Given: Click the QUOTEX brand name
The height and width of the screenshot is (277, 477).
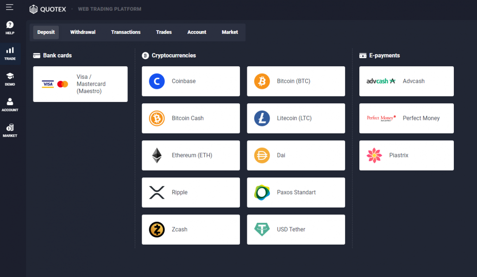Looking at the screenshot, I should tap(53, 9).
